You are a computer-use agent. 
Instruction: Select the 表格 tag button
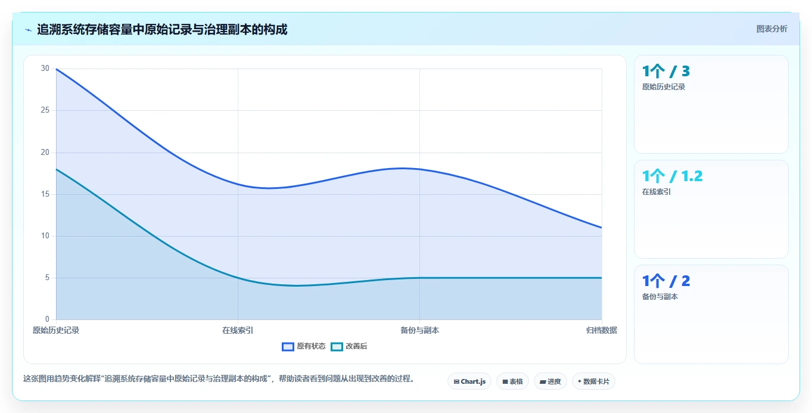pos(512,381)
